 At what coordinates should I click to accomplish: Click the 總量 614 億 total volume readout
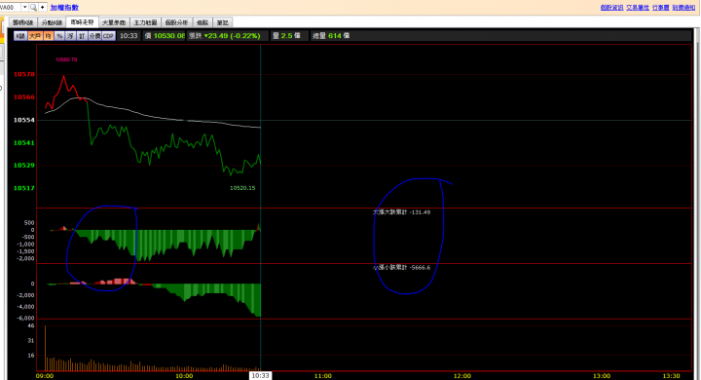click(331, 36)
